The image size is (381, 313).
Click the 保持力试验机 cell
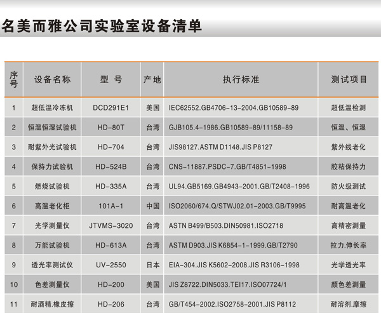(52, 167)
